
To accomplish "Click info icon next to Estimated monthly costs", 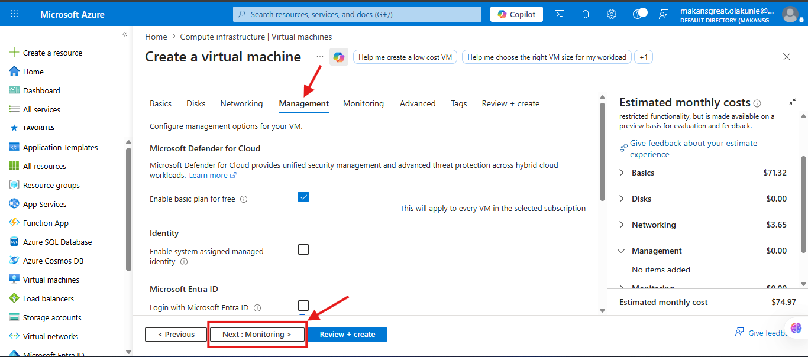I will (x=757, y=103).
